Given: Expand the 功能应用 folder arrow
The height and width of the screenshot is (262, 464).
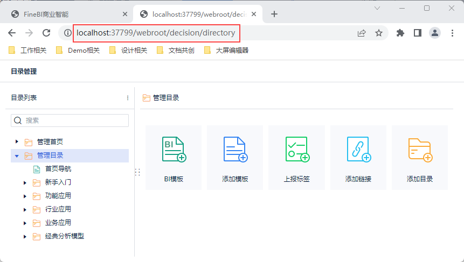Looking at the screenshot, I should [25, 196].
